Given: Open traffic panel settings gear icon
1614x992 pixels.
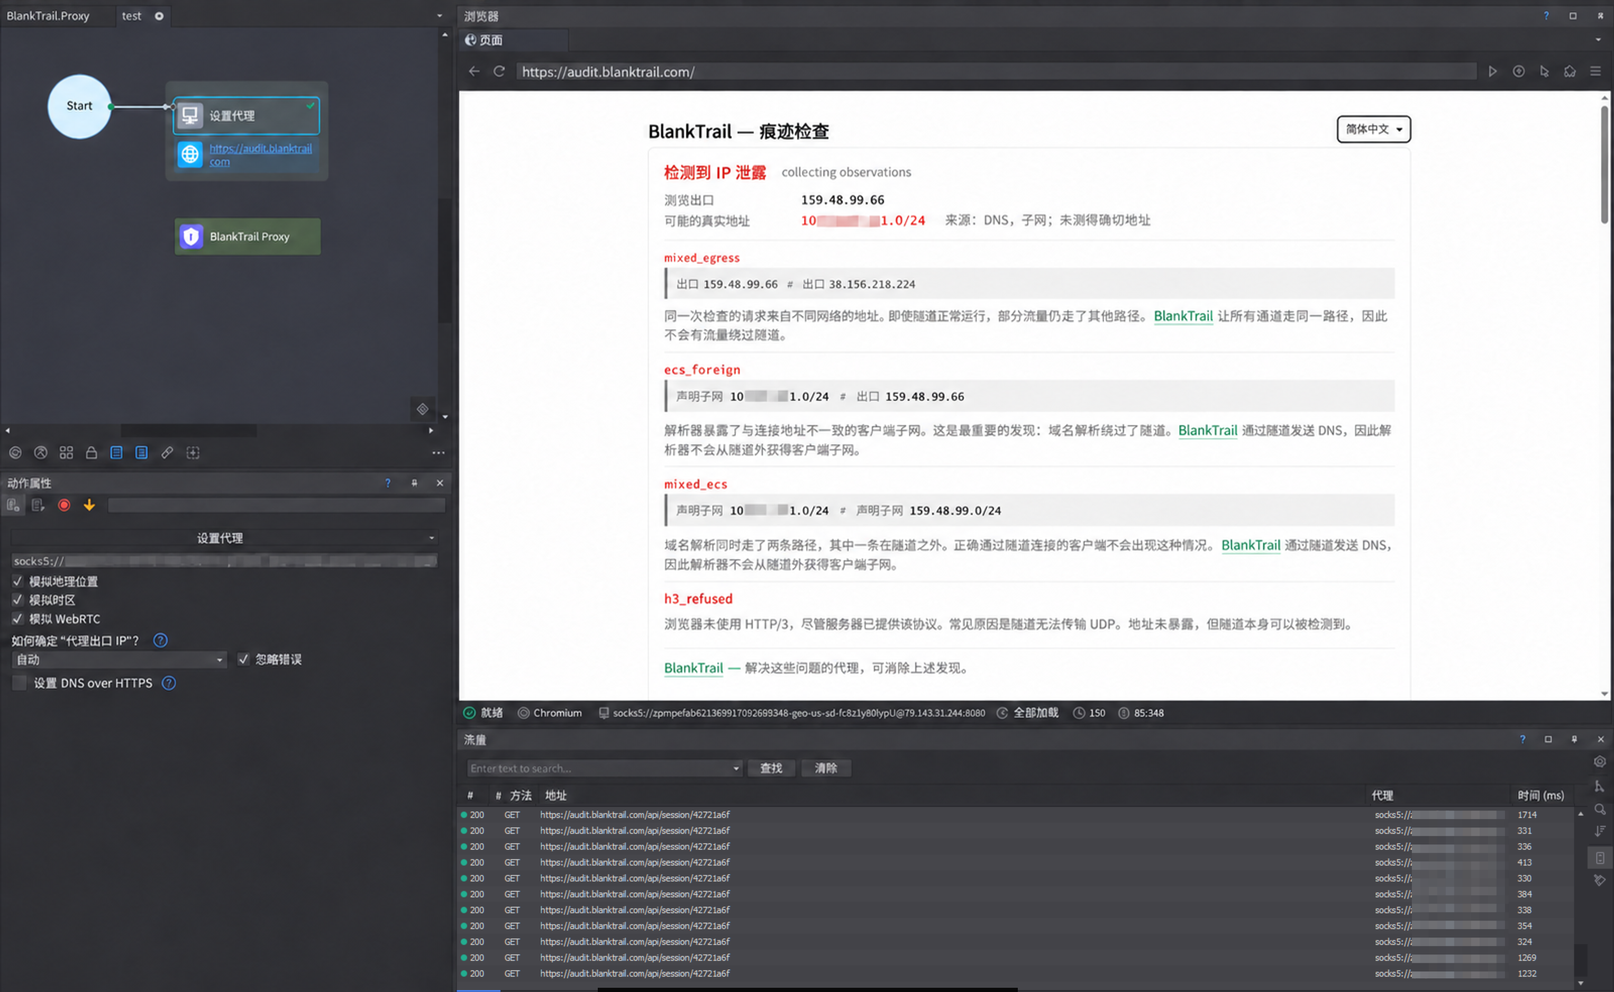Looking at the screenshot, I should pyautogui.click(x=1600, y=762).
